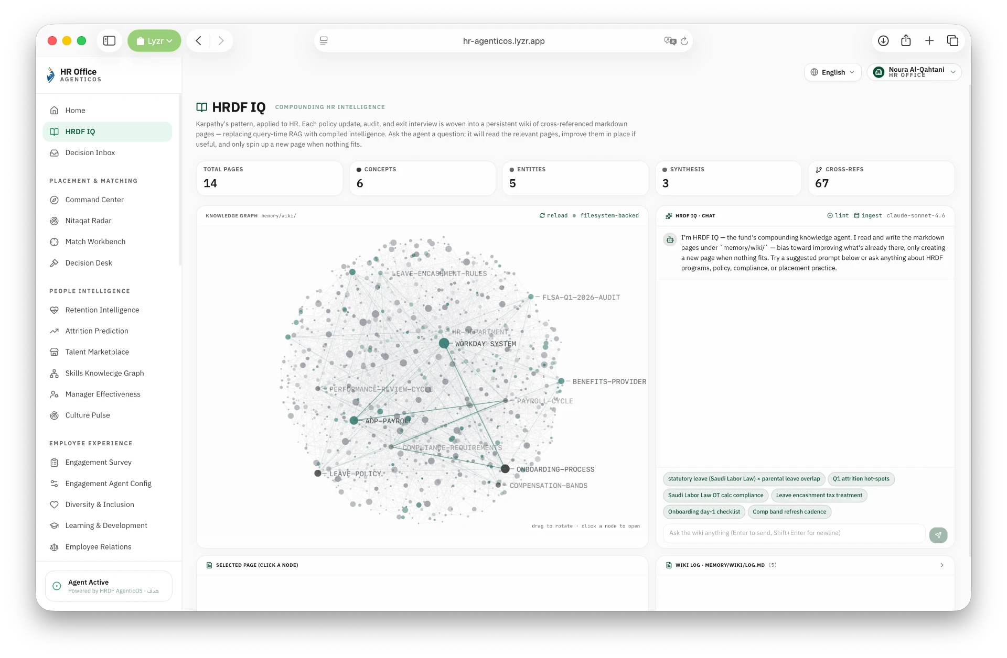Select Comp band refresh cadence prompt

point(789,512)
